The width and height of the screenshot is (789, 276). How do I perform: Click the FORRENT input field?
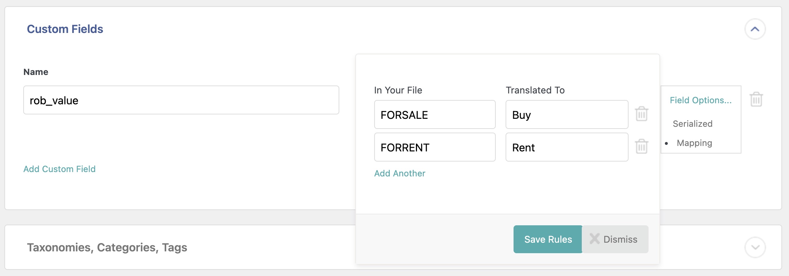pyautogui.click(x=434, y=147)
